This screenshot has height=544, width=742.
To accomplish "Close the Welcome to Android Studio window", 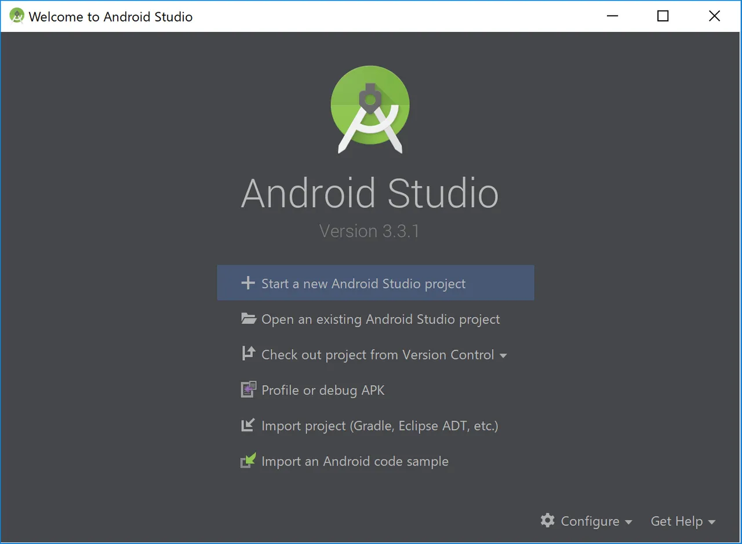I will coord(714,16).
